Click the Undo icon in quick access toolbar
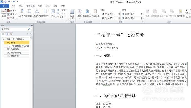Viewport: 191px width, 108px height. click(9, 2)
